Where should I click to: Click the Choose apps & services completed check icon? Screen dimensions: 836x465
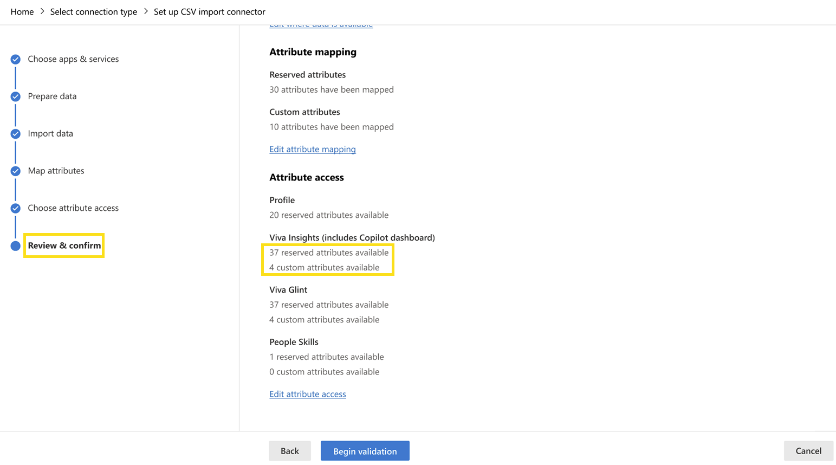tap(15, 59)
